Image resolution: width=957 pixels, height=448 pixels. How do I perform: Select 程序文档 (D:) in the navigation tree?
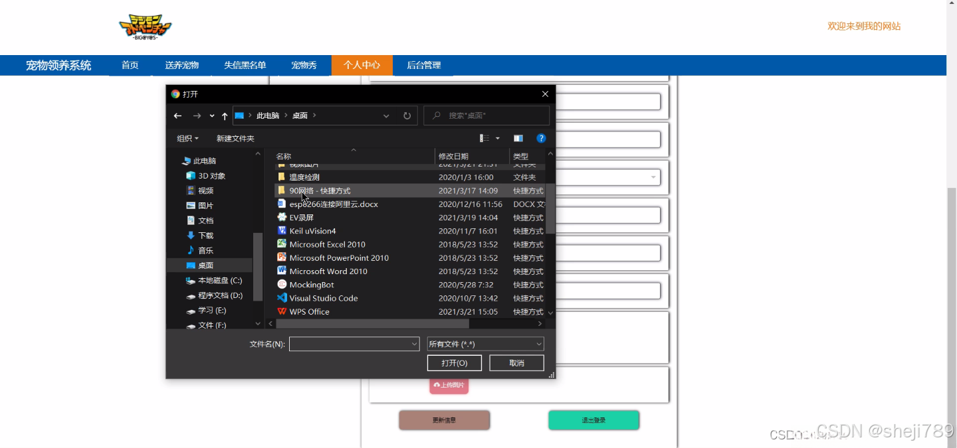pos(220,295)
